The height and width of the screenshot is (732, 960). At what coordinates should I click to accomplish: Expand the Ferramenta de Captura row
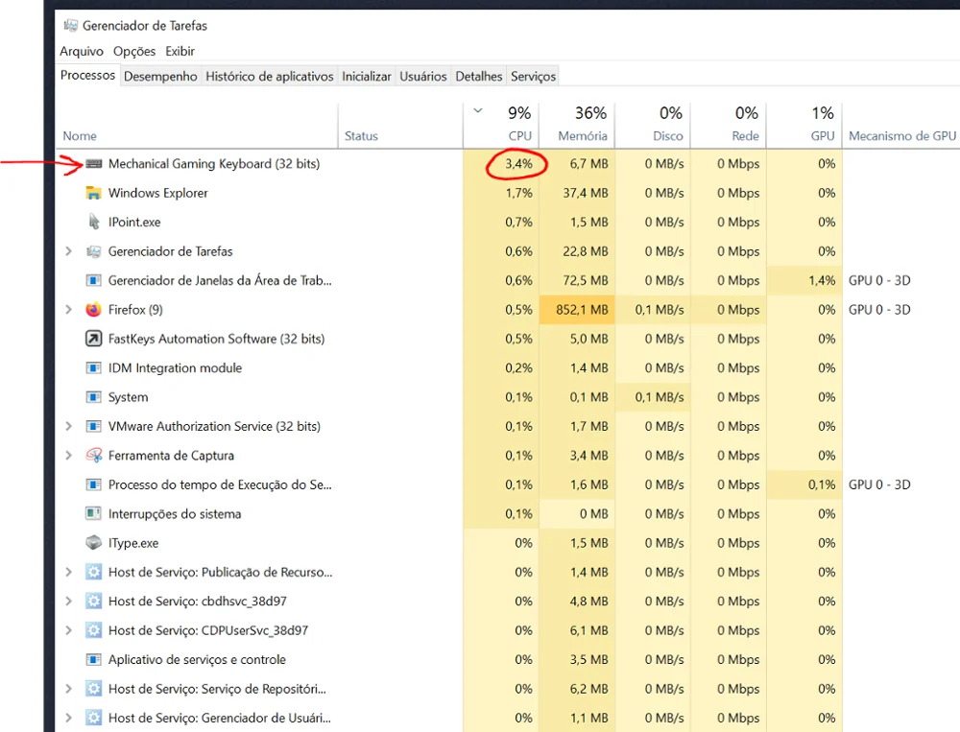click(68, 456)
